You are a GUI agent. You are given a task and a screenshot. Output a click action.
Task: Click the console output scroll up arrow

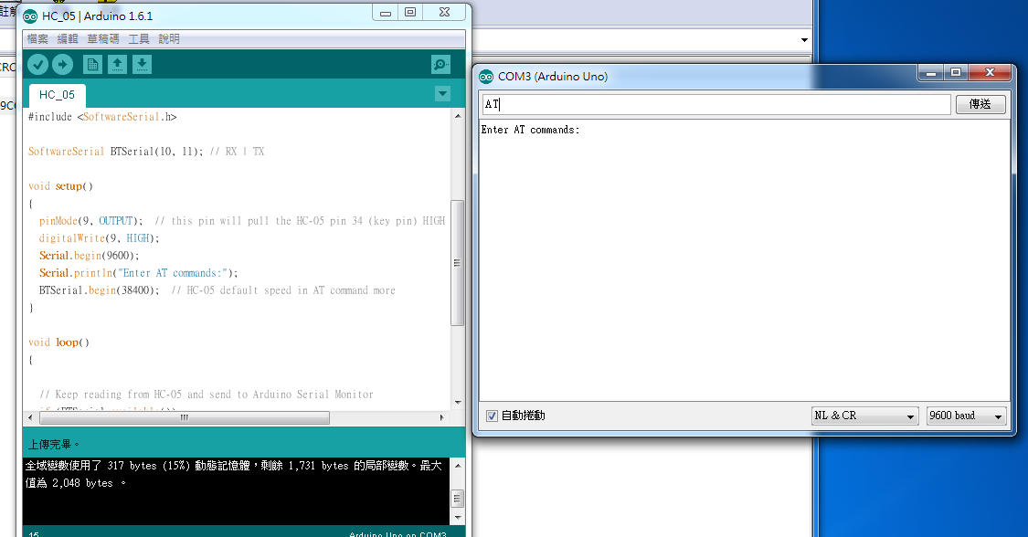click(457, 466)
